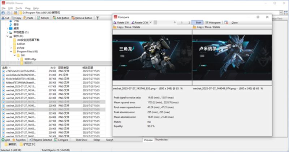Viewport: 289px width, 152px height.
Task: Toggle the Both view in Compare
Action: [197, 22]
